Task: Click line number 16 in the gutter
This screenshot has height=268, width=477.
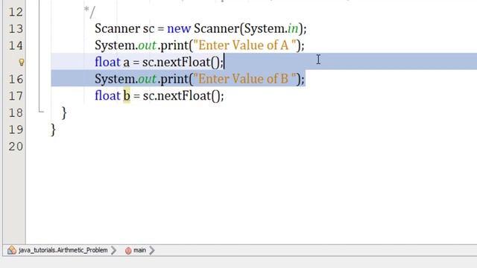Action: [16, 80]
